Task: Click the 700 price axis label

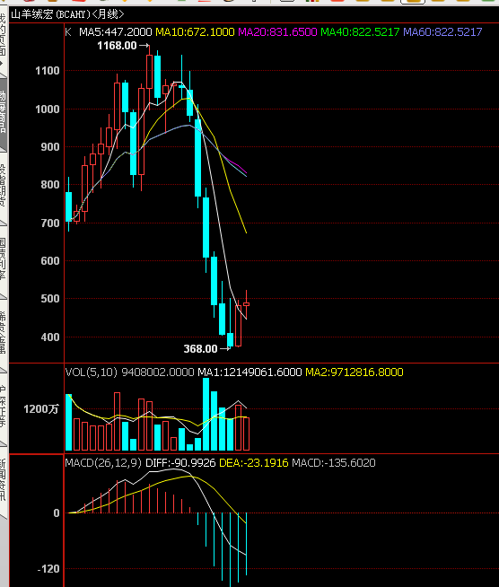Action: pos(50,223)
